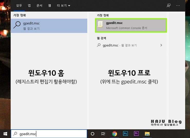The height and width of the screenshot is (138, 190).
Task: Launch Google Chrome from taskbar
Action: click(115, 134)
